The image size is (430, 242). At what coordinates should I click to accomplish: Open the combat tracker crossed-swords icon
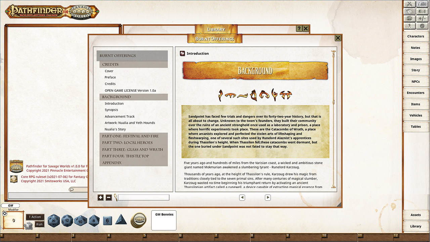410,4
